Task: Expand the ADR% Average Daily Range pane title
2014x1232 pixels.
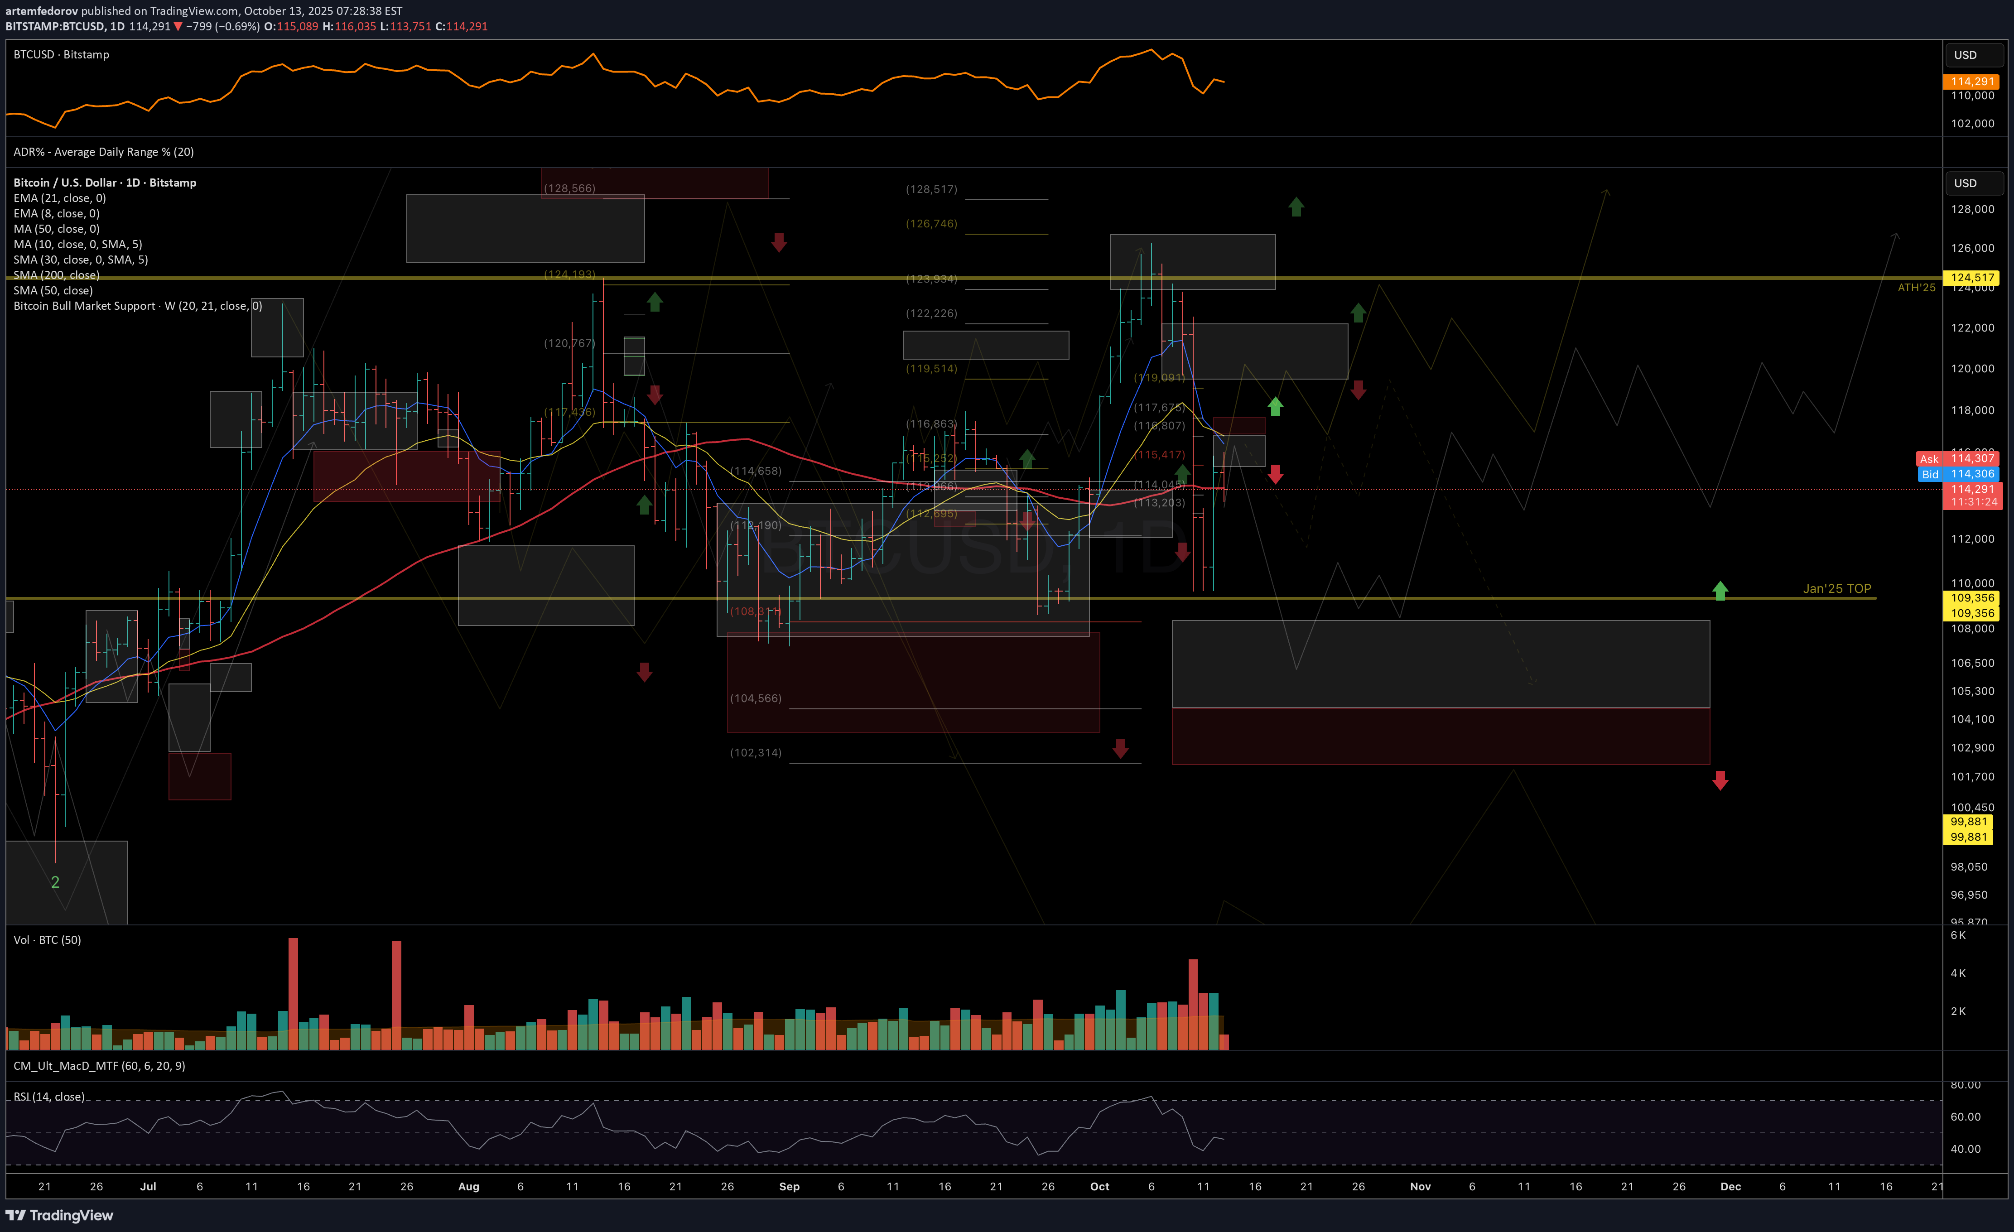Action: coord(103,152)
